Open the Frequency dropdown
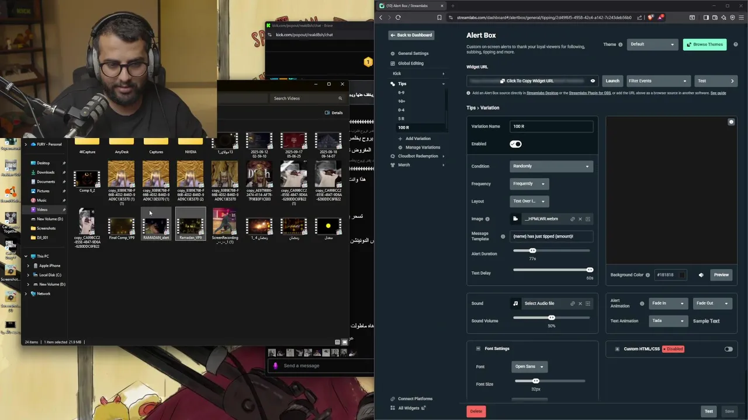748x420 pixels. point(529,184)
